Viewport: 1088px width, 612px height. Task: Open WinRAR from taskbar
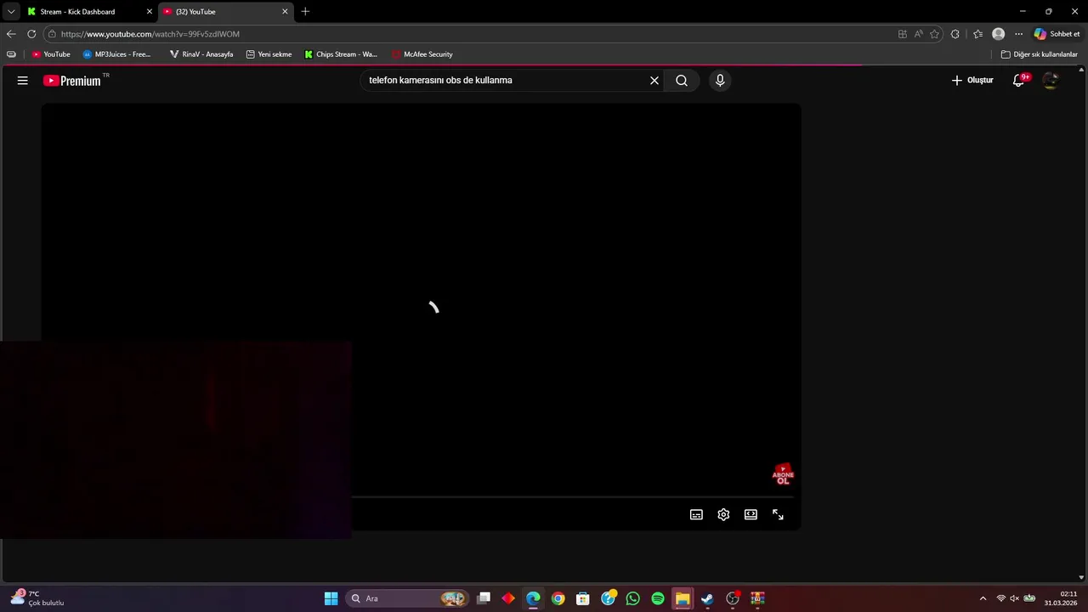click(757, 598)
